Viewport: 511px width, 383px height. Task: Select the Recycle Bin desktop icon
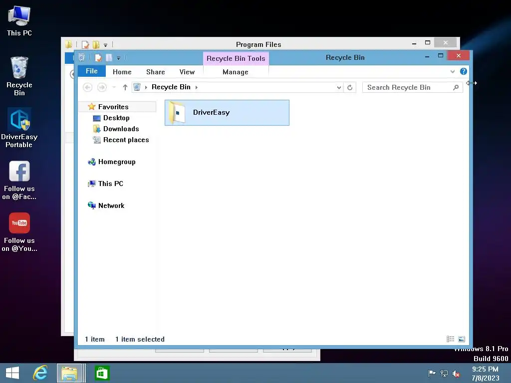(19, 76)
